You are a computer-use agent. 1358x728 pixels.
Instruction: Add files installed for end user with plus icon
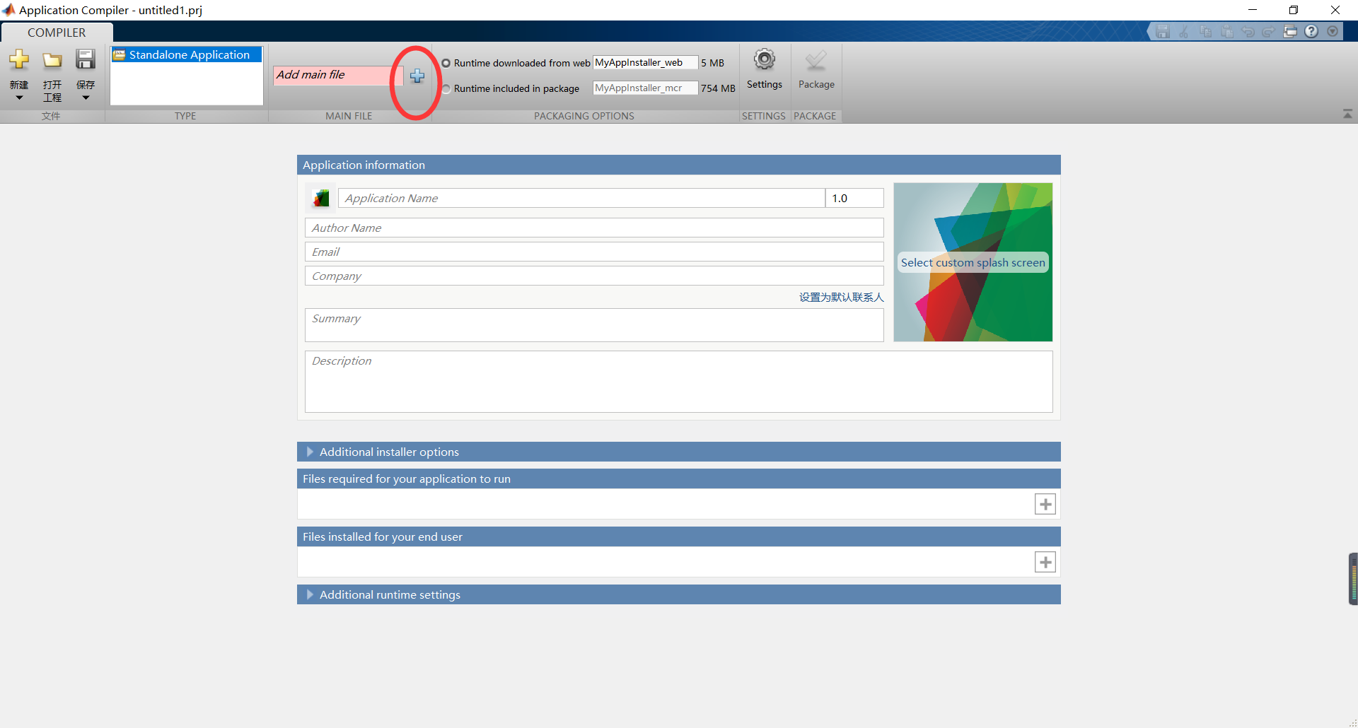(x=1045, y=562)
